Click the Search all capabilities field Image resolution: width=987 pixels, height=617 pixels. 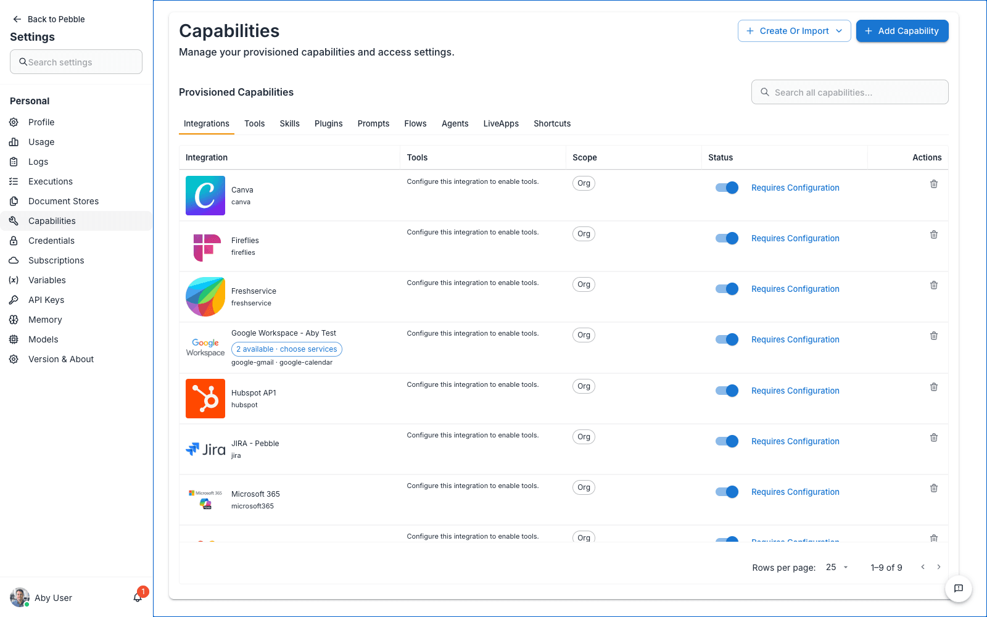[x=849, y=92]
